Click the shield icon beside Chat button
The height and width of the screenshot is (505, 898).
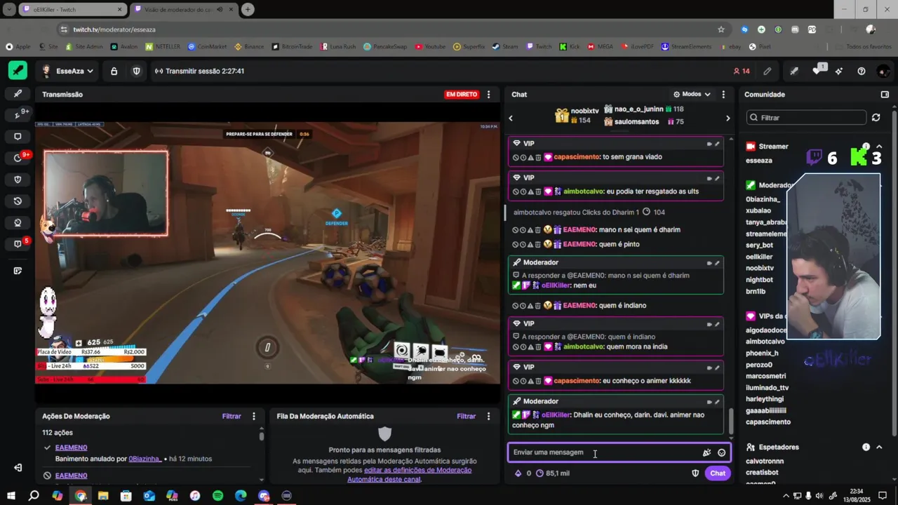coord(695,473)
